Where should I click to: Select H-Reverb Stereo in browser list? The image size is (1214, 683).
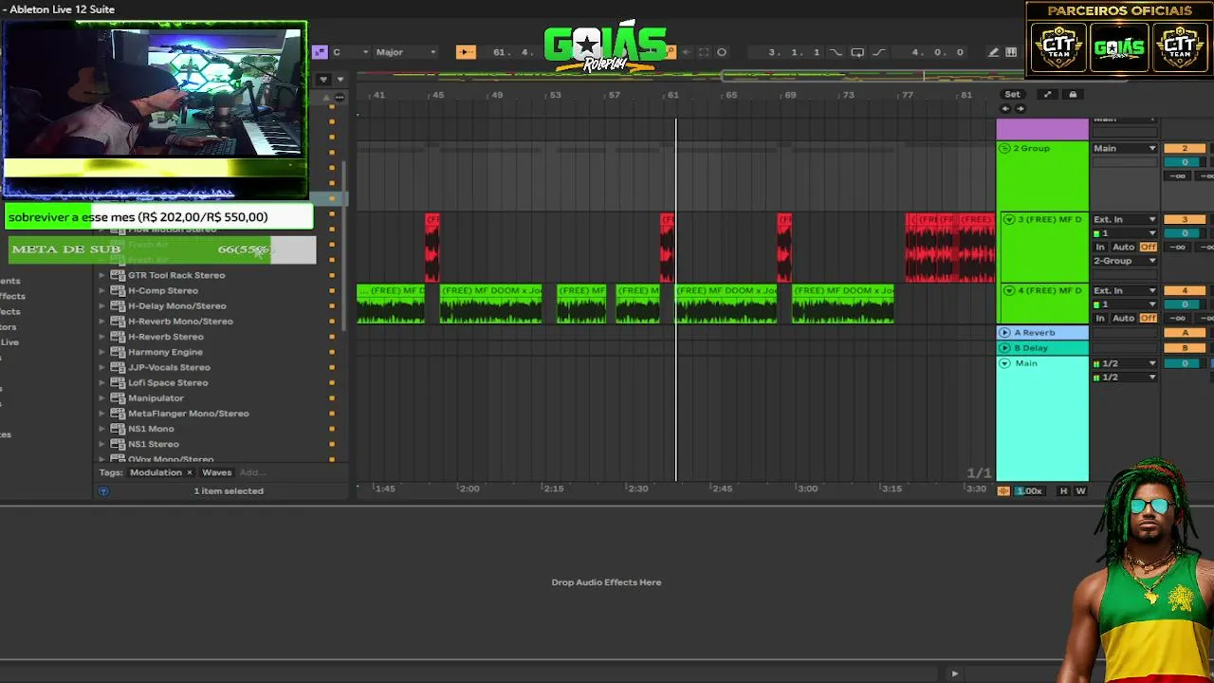point(165,337)
